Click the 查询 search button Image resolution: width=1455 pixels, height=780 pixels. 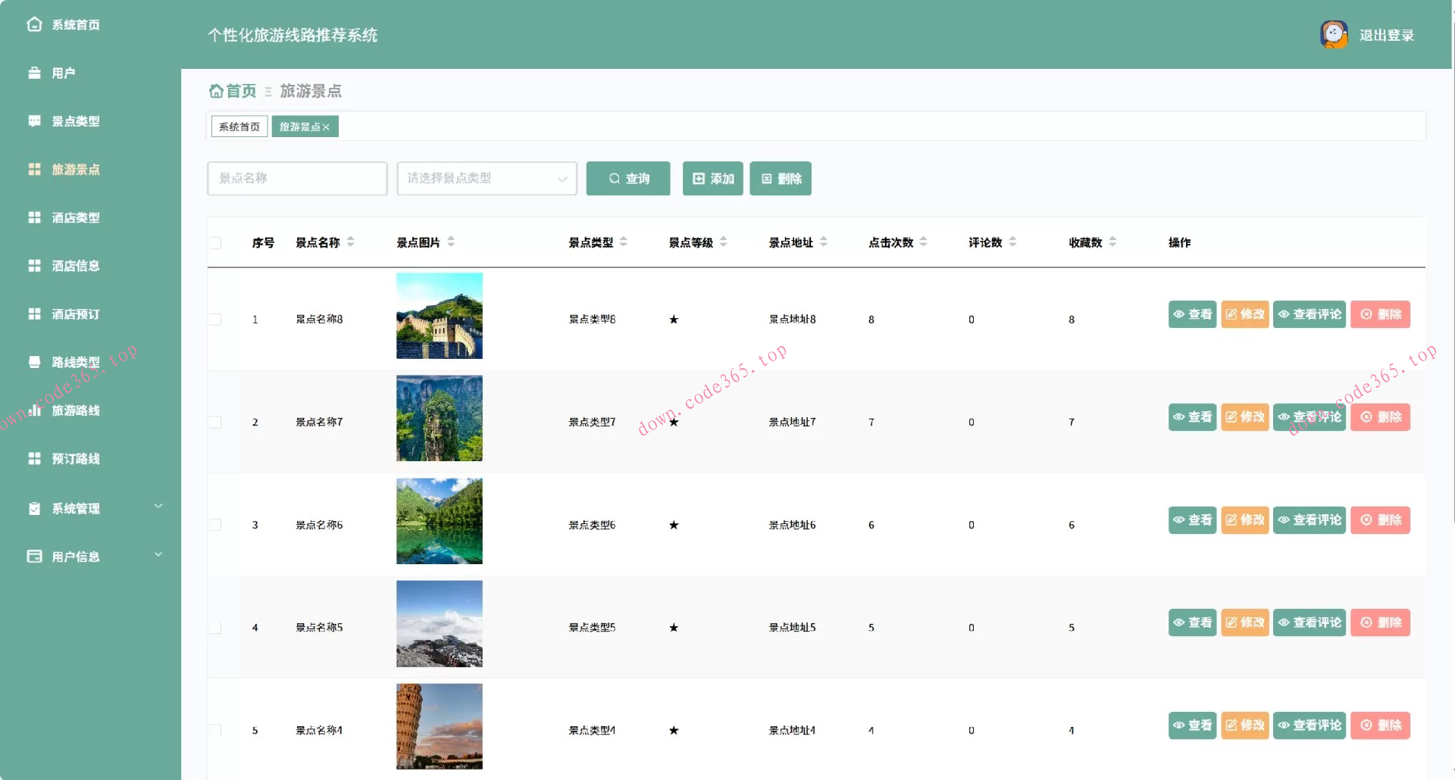tap(628, 179)
